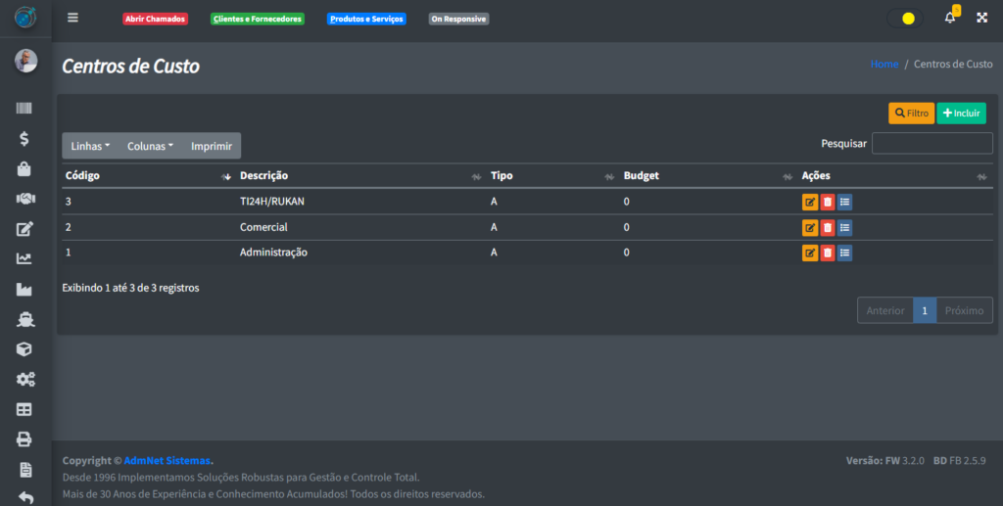Follow the Home breadcrumb link
The width and height of the screenshot is (1003, 506).
tap(884, 64)
